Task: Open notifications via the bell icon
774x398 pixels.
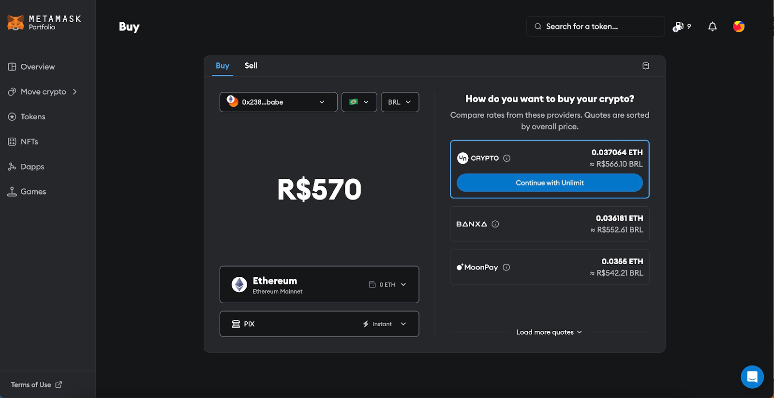Action: [x=712, y=27]
